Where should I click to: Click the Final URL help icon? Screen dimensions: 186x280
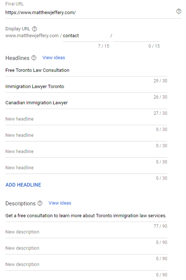click(179, 11)
